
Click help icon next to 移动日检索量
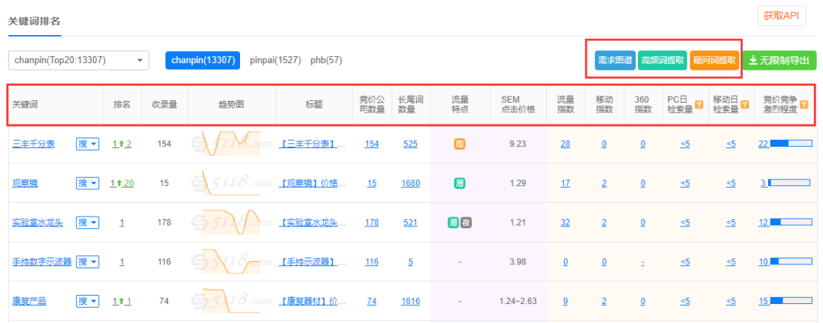click(x=745, y=105)
